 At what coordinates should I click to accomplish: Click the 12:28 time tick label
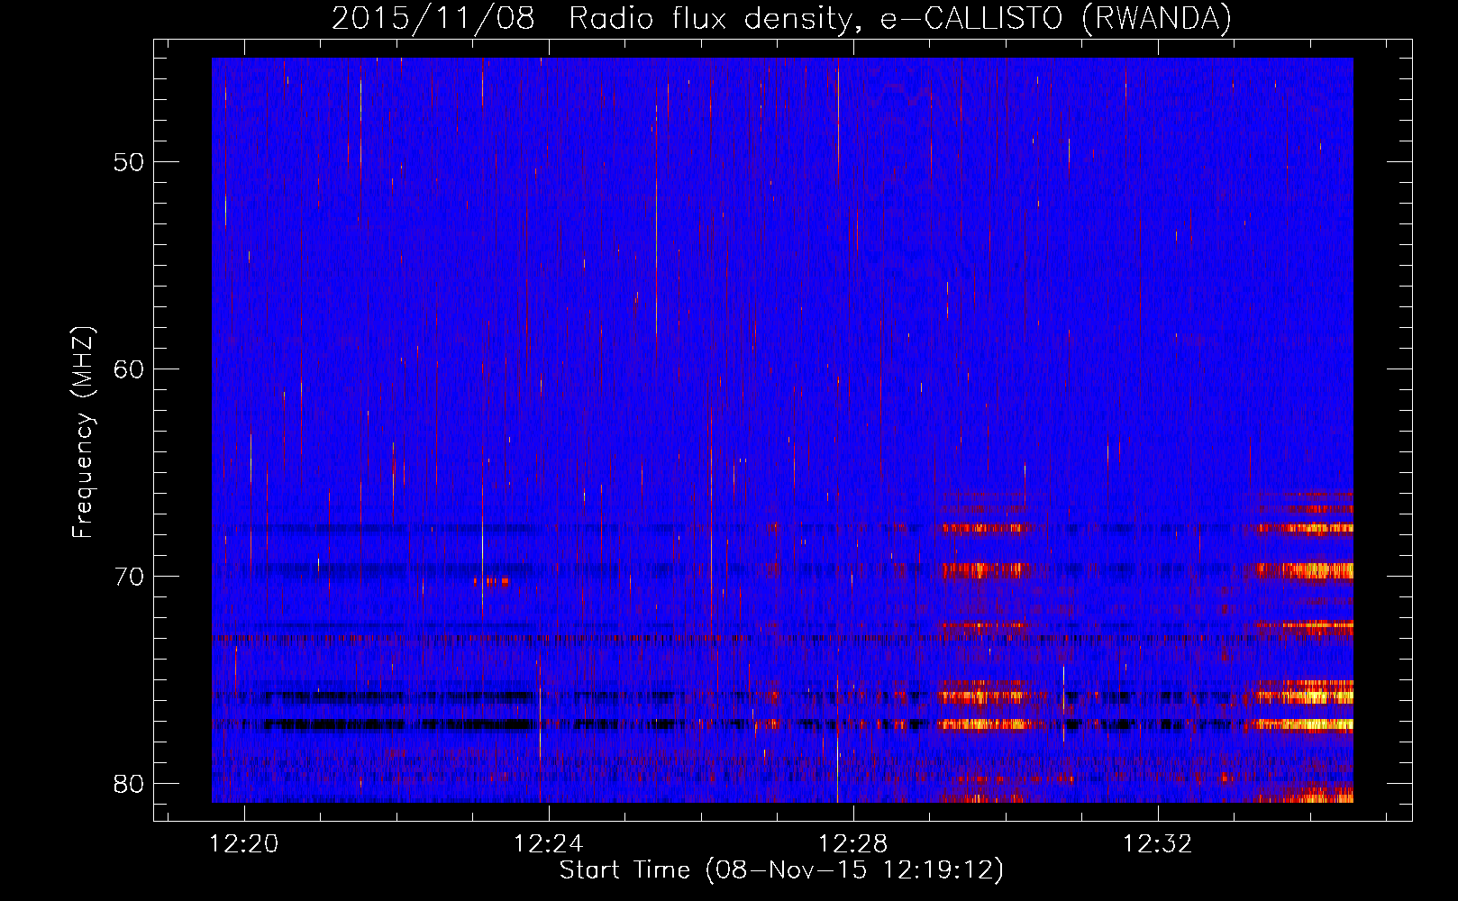tap(852, 843)
